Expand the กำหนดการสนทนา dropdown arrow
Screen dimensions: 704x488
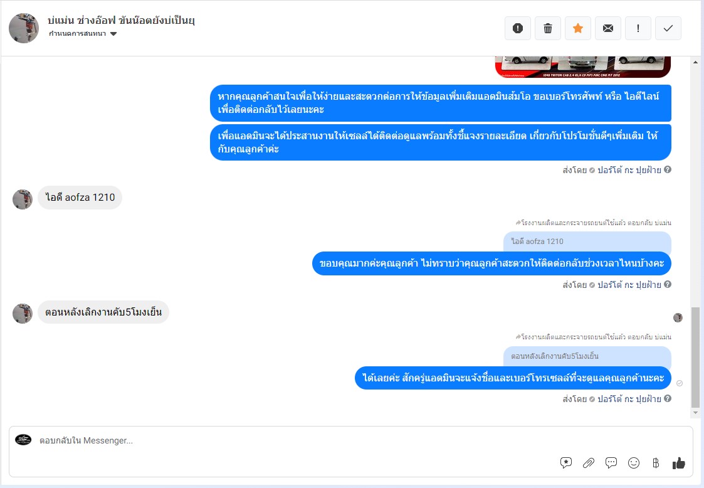point(113,34)
